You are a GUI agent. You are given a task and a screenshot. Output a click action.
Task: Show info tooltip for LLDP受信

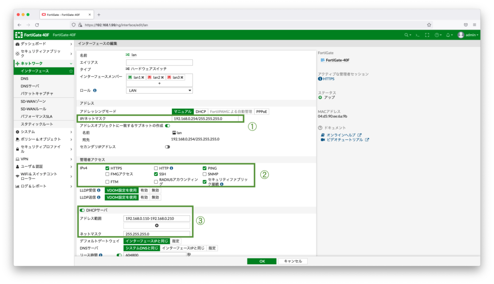[98, 190]
